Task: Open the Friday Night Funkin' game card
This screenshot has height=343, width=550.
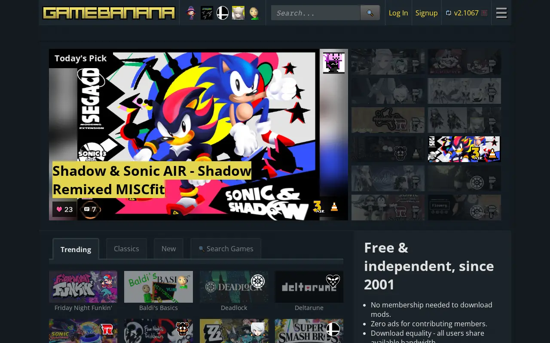Action: pyautogui.click(x=83, y=291)
